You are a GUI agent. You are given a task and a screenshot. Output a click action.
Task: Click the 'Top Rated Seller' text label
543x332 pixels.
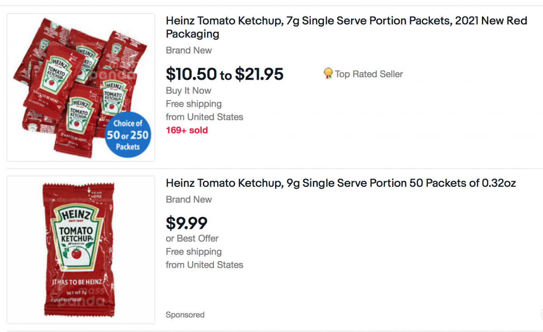pos(369,74)
